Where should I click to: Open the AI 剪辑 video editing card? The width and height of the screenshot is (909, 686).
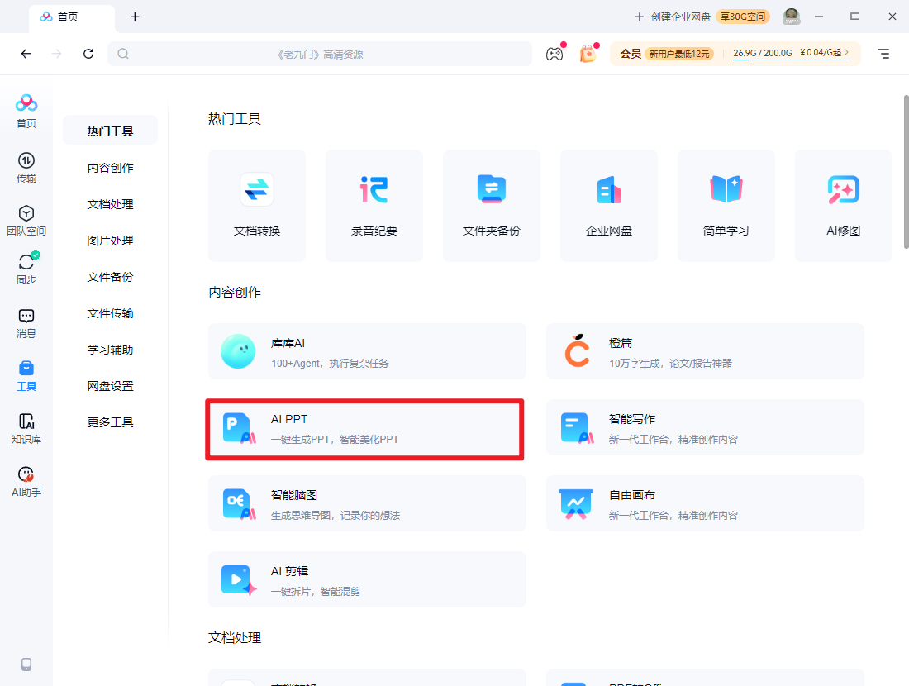click(367, 580)
